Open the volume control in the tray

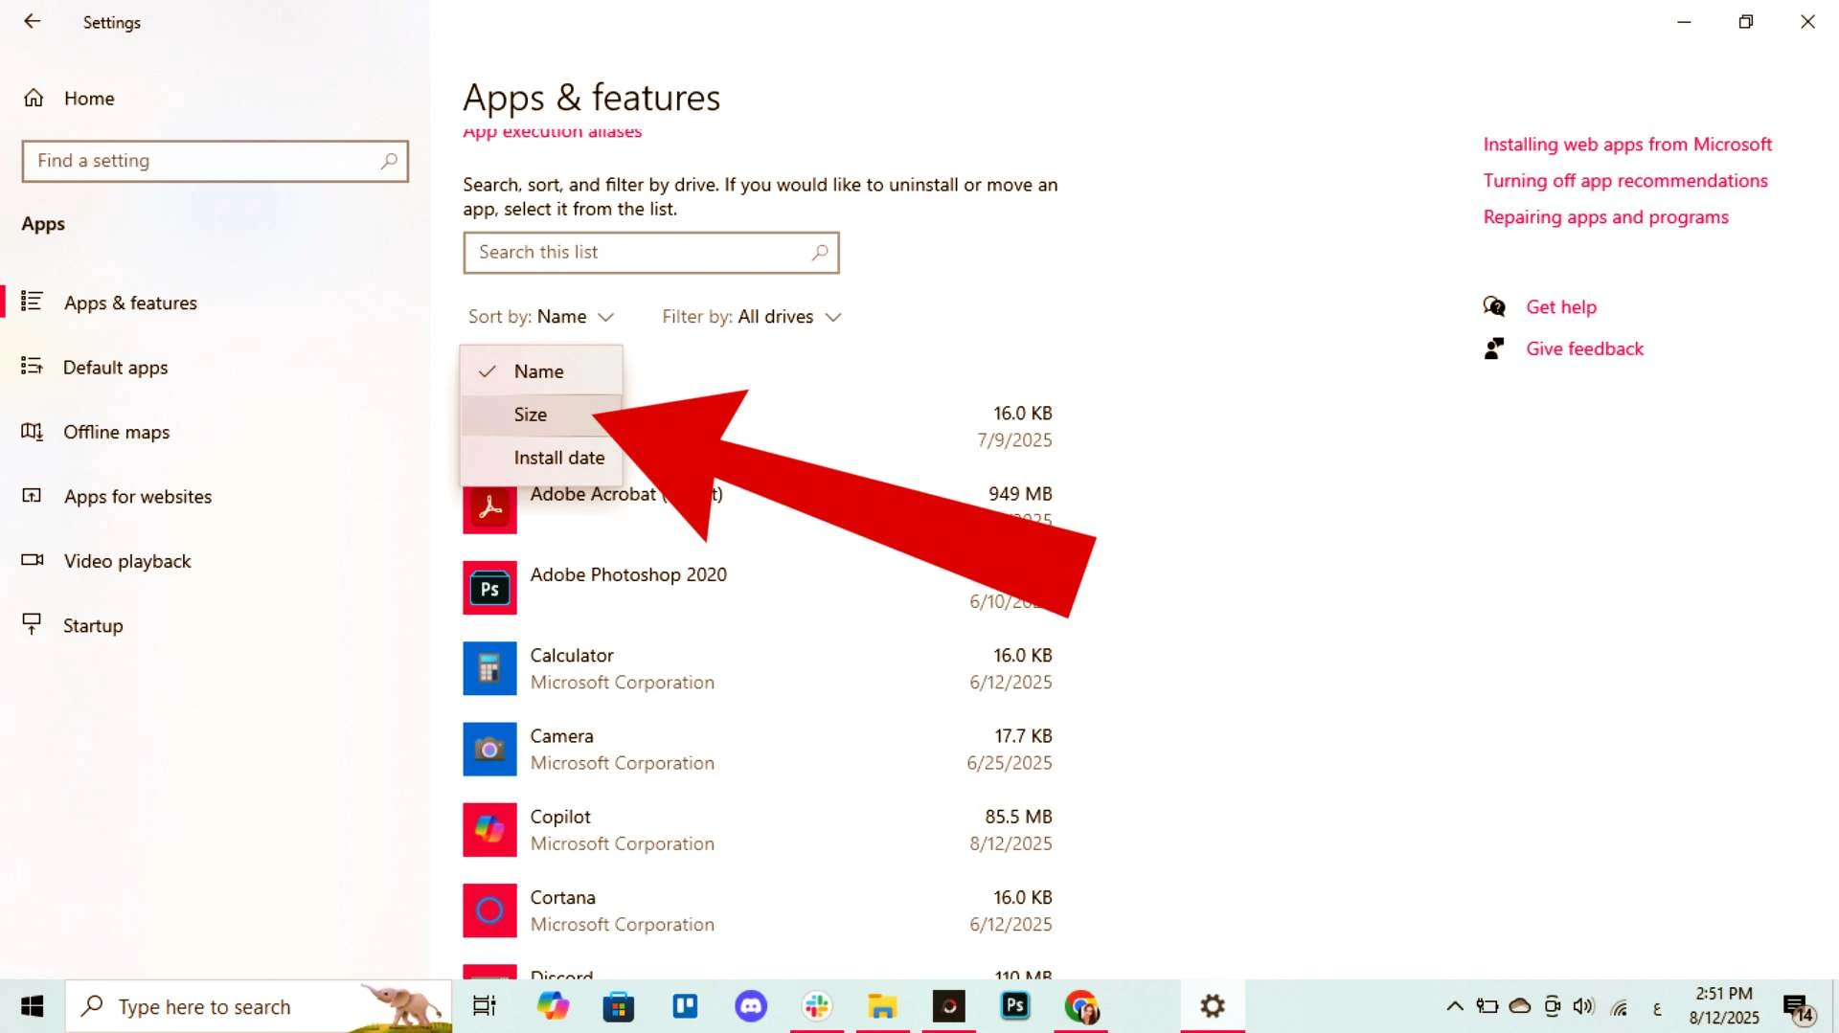pos(1584,1006)
